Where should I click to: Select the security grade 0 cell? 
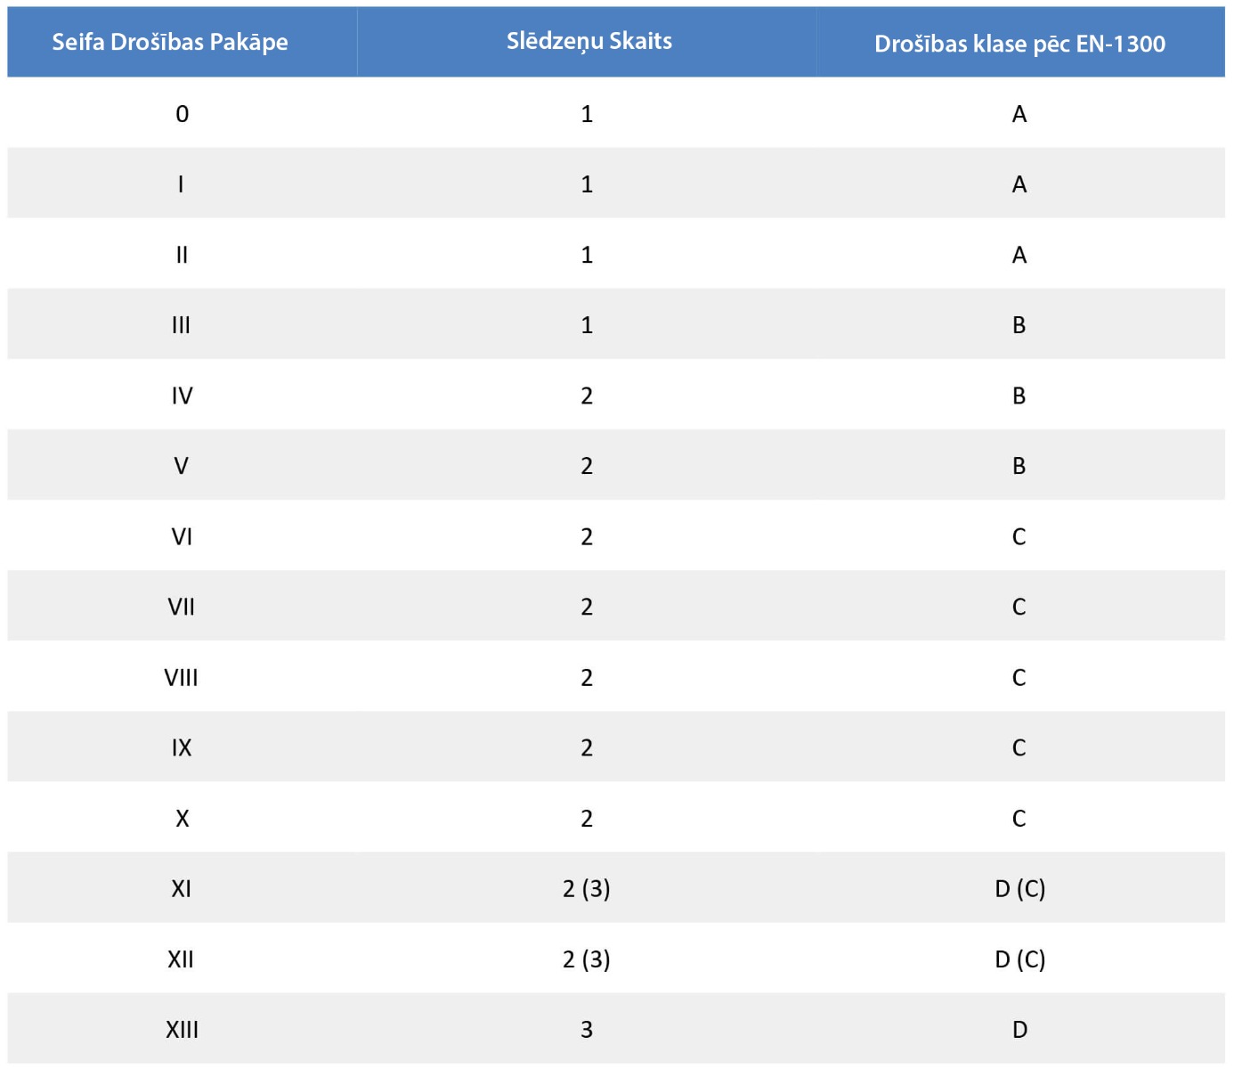182,114
